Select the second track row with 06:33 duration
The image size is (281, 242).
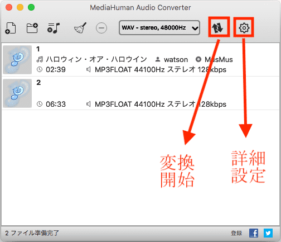(x=140, y=93)
